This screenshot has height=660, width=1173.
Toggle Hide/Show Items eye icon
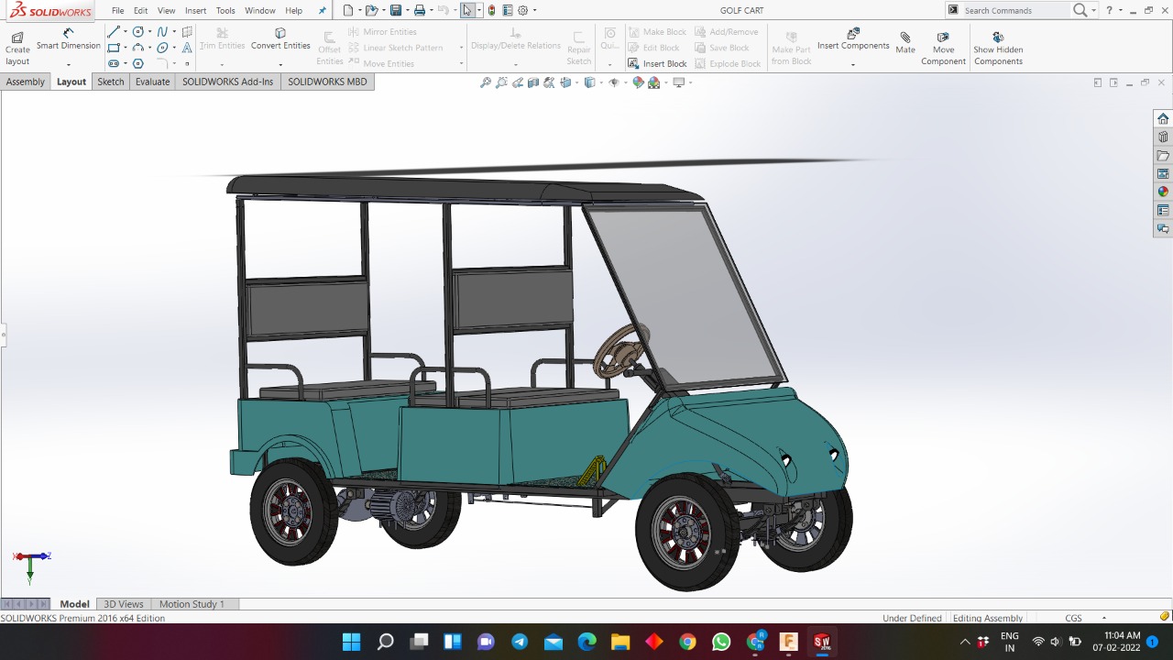614,82
